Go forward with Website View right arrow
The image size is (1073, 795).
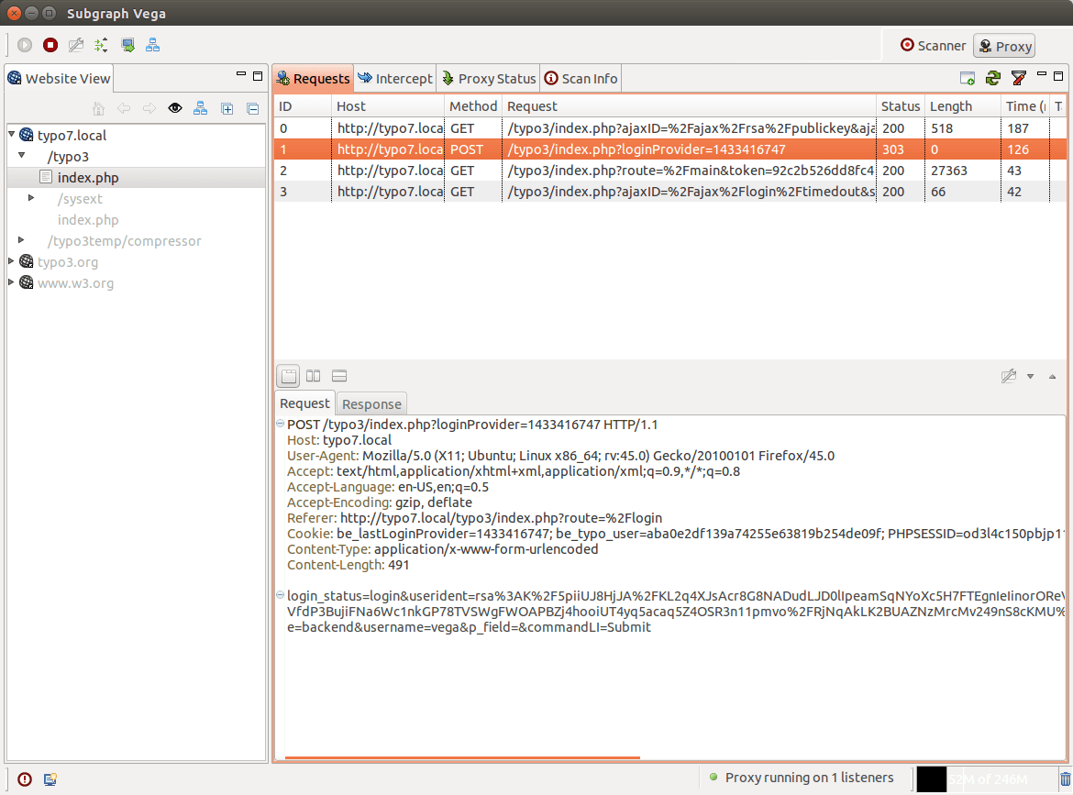[149, 108]
